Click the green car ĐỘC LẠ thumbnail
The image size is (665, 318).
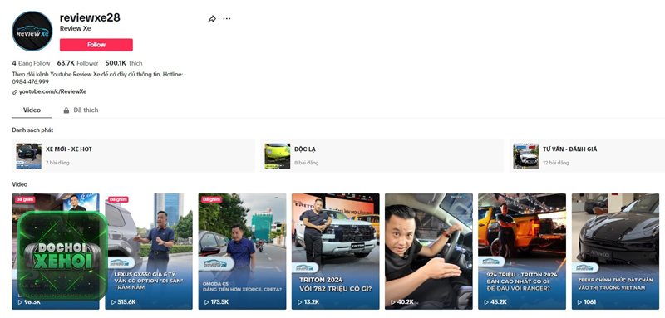pos(278,156)
